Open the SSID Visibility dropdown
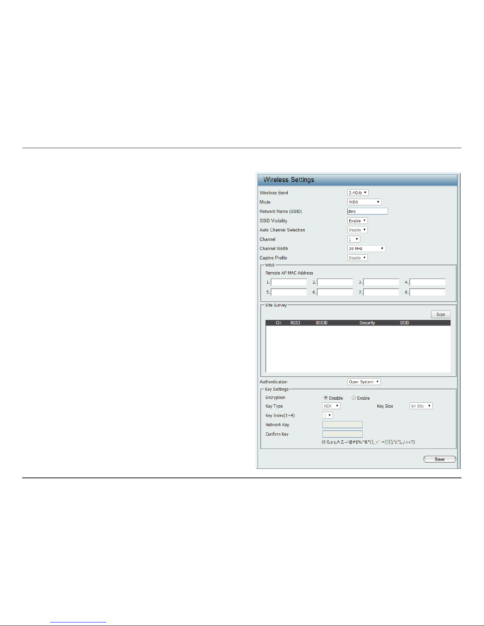484x626 pixels. 358,221
